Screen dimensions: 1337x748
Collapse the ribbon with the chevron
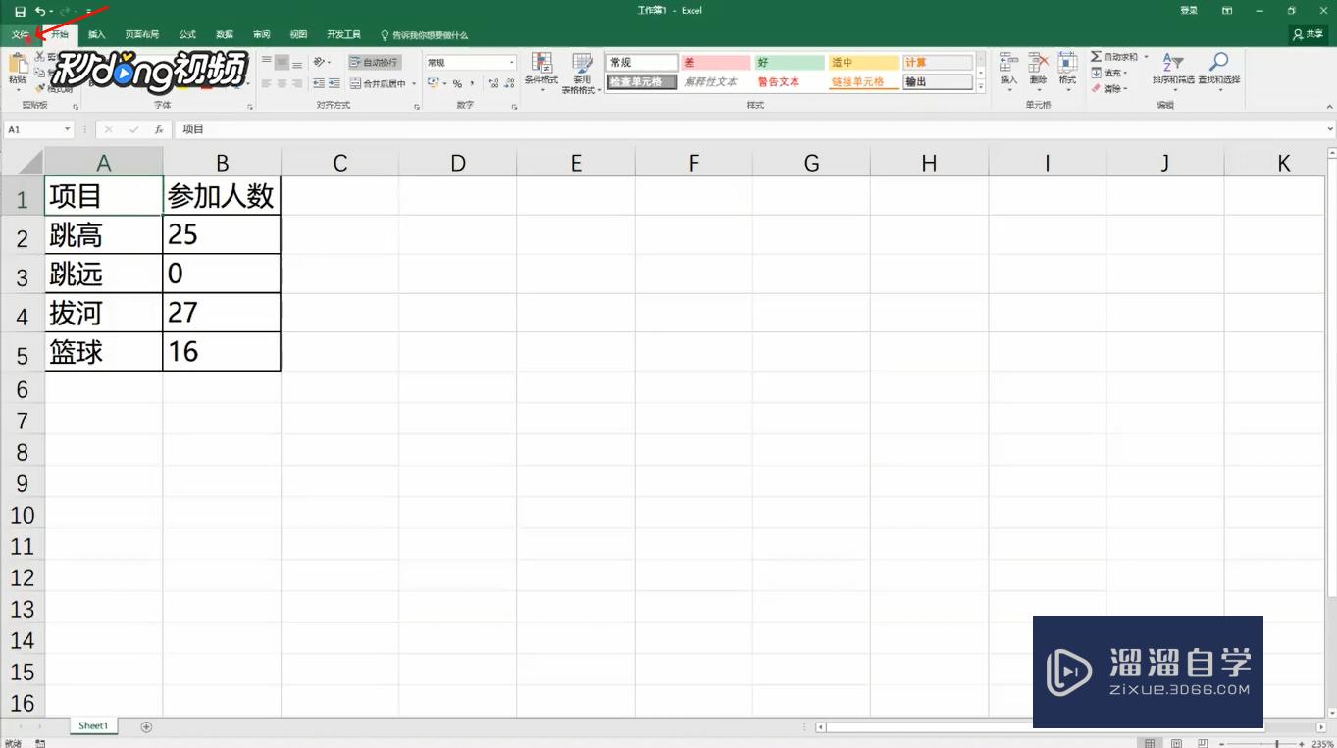(1329, 105)
